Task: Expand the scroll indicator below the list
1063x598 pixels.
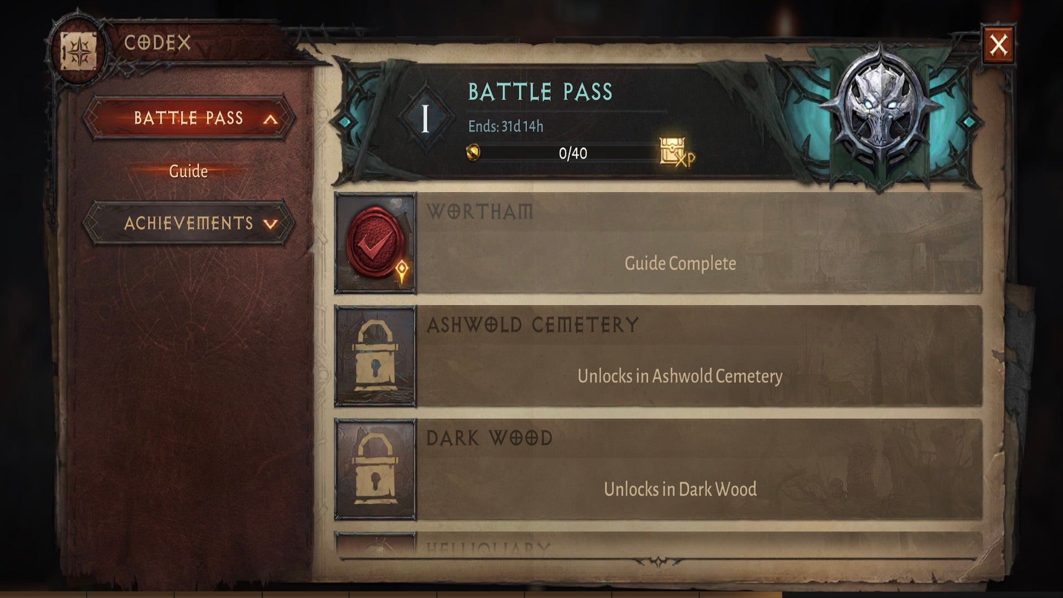Action: tap(658, 563)
